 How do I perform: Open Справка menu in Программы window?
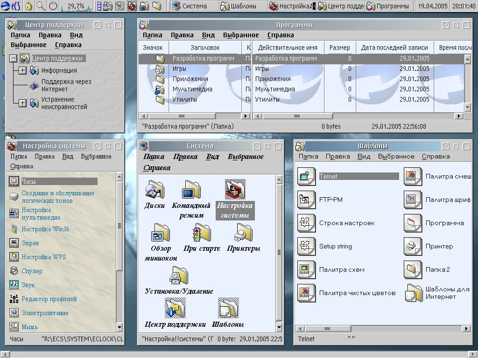coord(281,35)
